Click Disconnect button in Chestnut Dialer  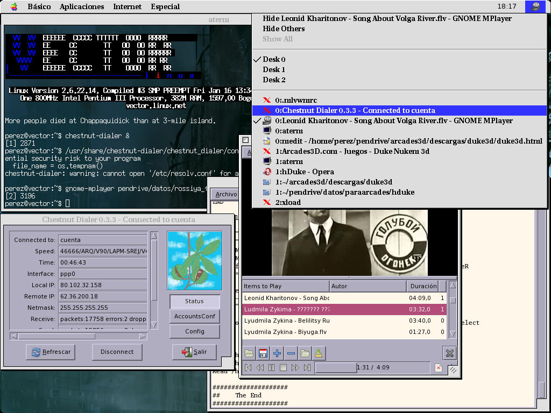click(117, 352)
